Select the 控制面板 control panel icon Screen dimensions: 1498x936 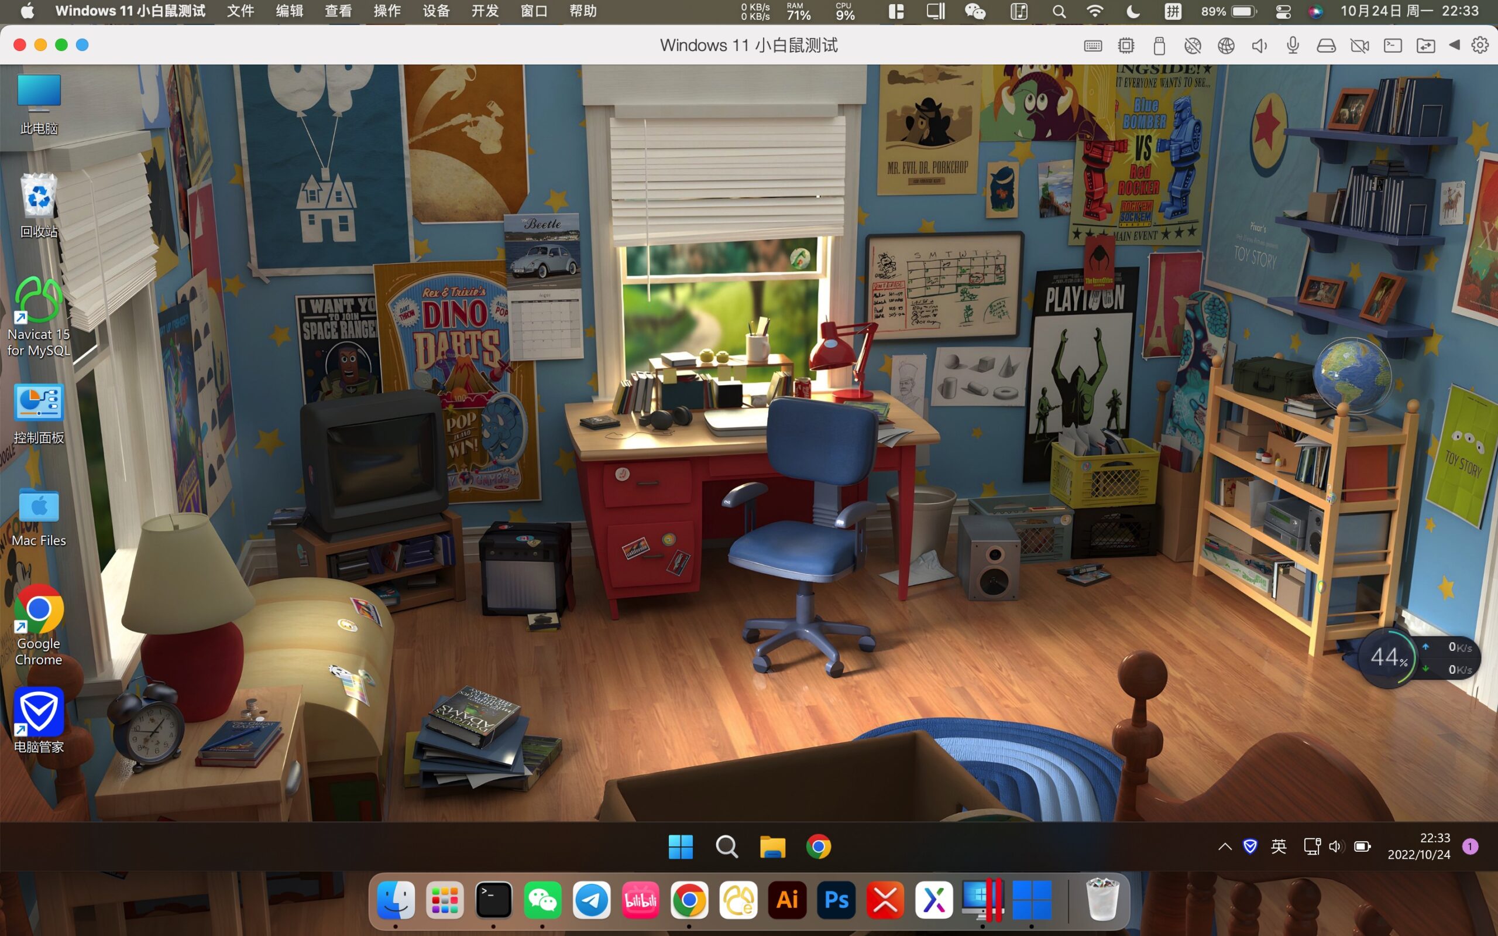39,413
